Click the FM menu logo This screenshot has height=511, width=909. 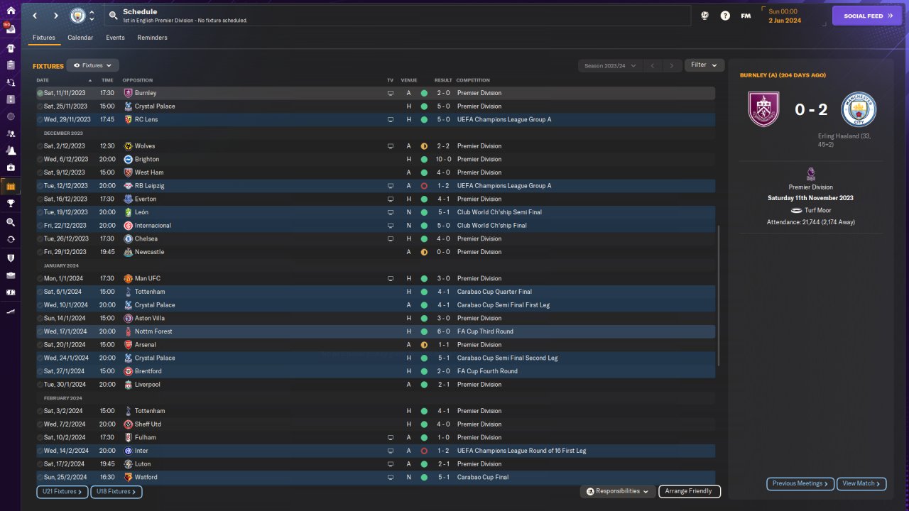coord(746,16)
